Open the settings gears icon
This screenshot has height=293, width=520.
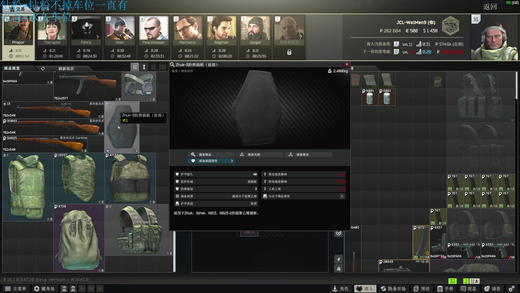[x=512, y=289]
